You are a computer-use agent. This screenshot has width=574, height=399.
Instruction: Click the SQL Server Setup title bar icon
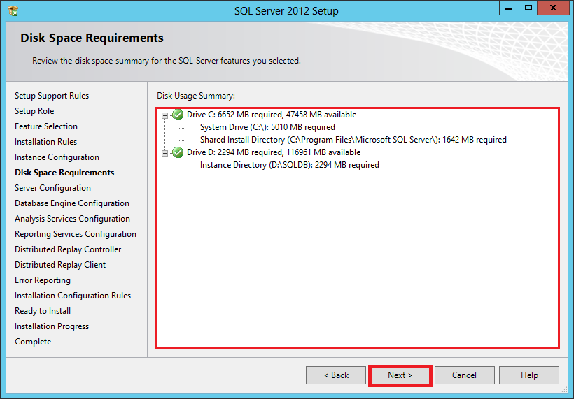(13, 10)
